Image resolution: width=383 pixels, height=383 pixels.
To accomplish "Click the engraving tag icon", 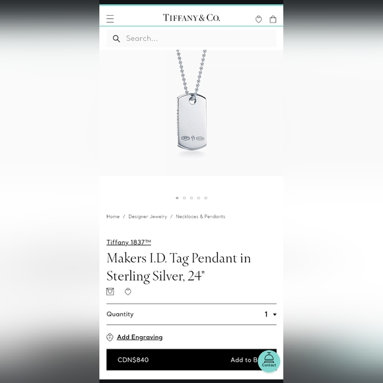I will click(110, 337).
